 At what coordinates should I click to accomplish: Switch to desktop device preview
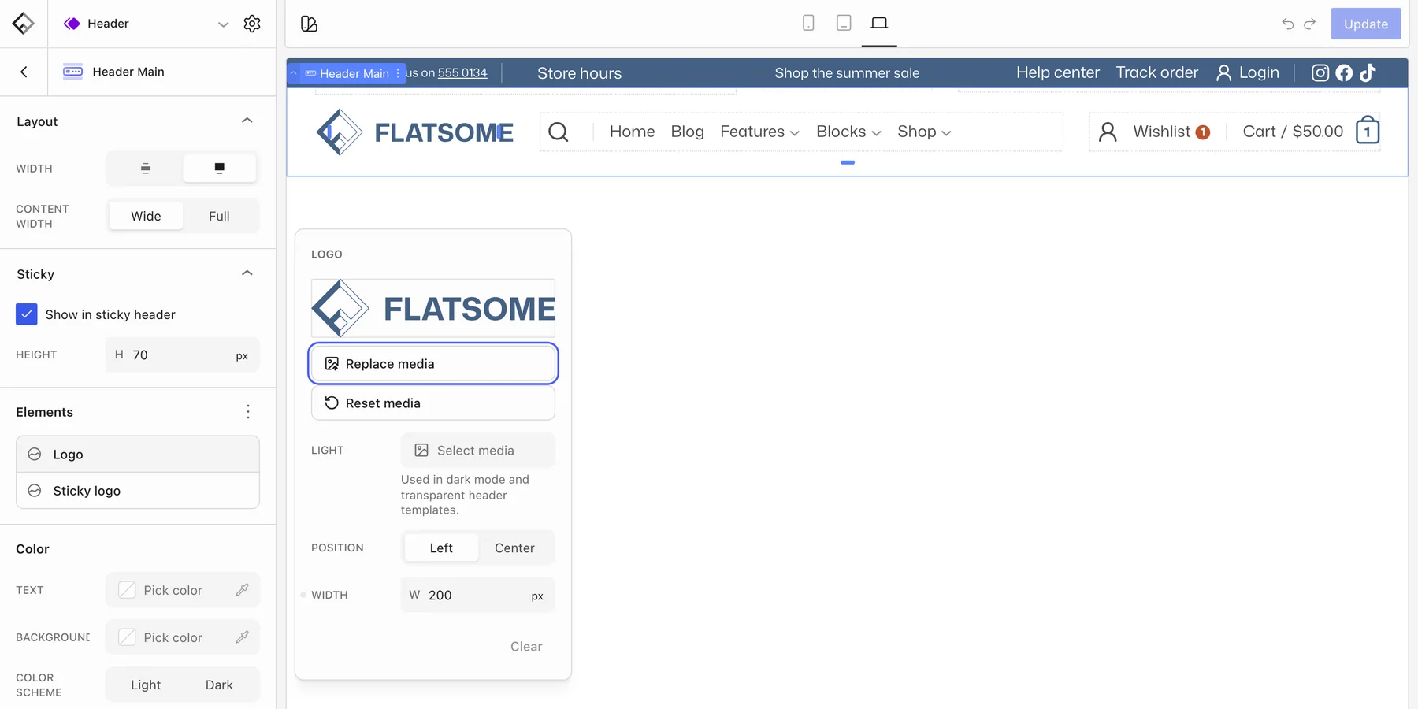coord(879,23)
